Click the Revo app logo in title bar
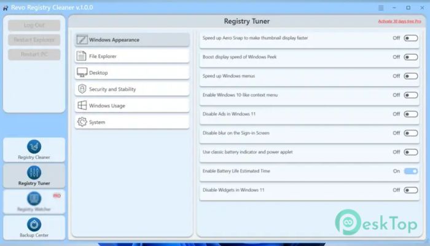 5,8
